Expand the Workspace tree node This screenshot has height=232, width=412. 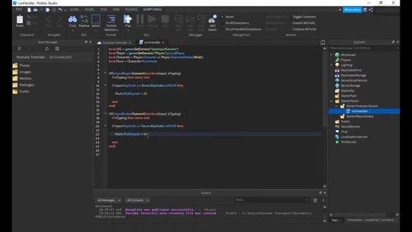pos(332,55)
